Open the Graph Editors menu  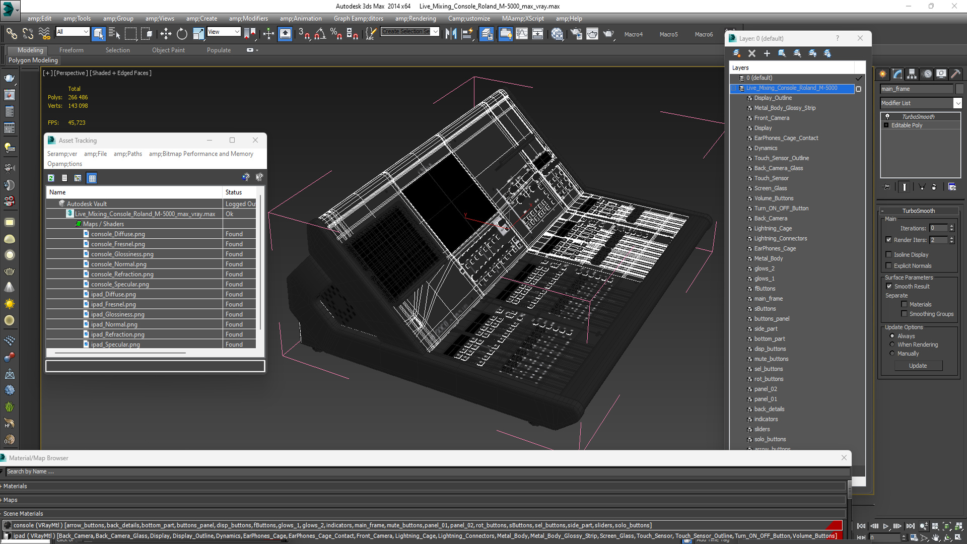358,19
